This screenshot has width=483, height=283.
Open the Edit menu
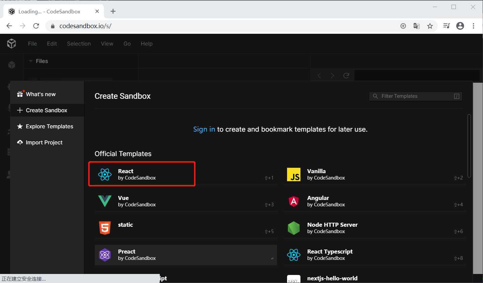52,44
